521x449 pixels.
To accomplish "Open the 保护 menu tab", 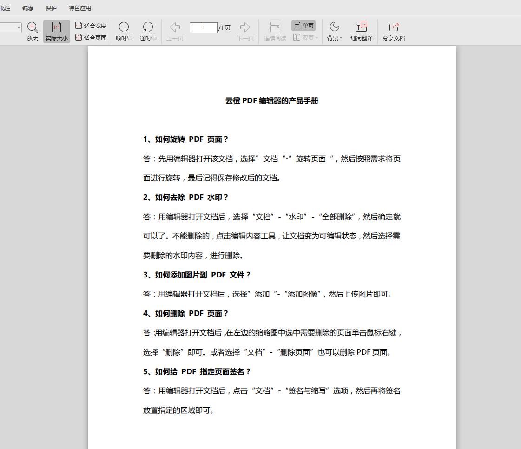I will [51, 8].
